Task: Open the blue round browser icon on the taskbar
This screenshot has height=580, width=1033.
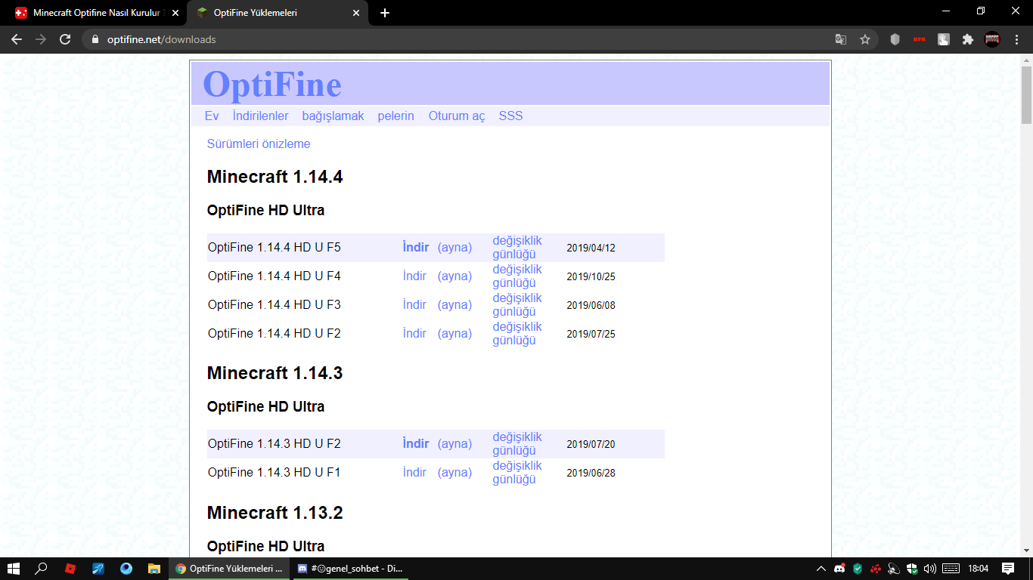Action: (x=126, y=569)
